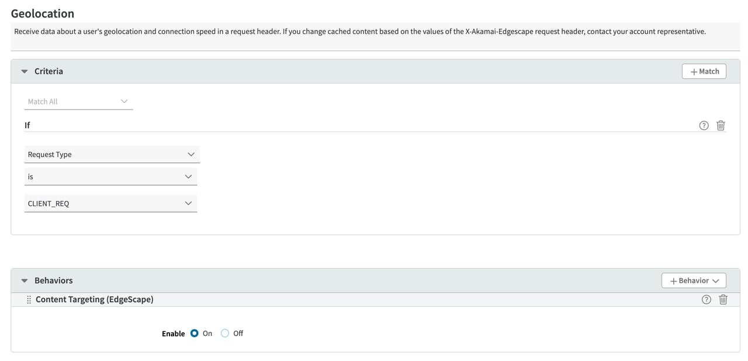748x361 pixels.
Task: Open the 'is' operator dropdown
Action: tap(111, 176)
